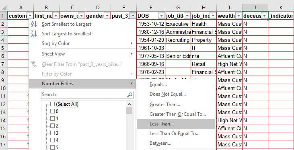The height and width of the screenshot is (150, 294).
Task: Open filter dropdown for deceased column
Action: click(x=264, y=16)
